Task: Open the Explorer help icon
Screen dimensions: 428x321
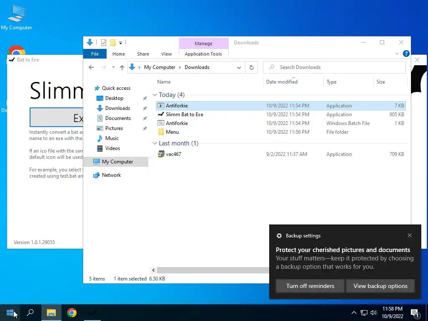Action: point(406,53)
